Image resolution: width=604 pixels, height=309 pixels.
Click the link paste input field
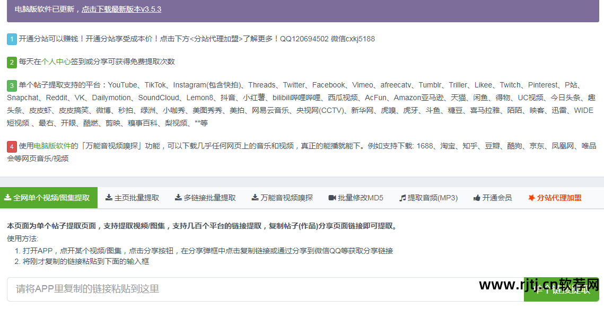click(x=265, y=289)
